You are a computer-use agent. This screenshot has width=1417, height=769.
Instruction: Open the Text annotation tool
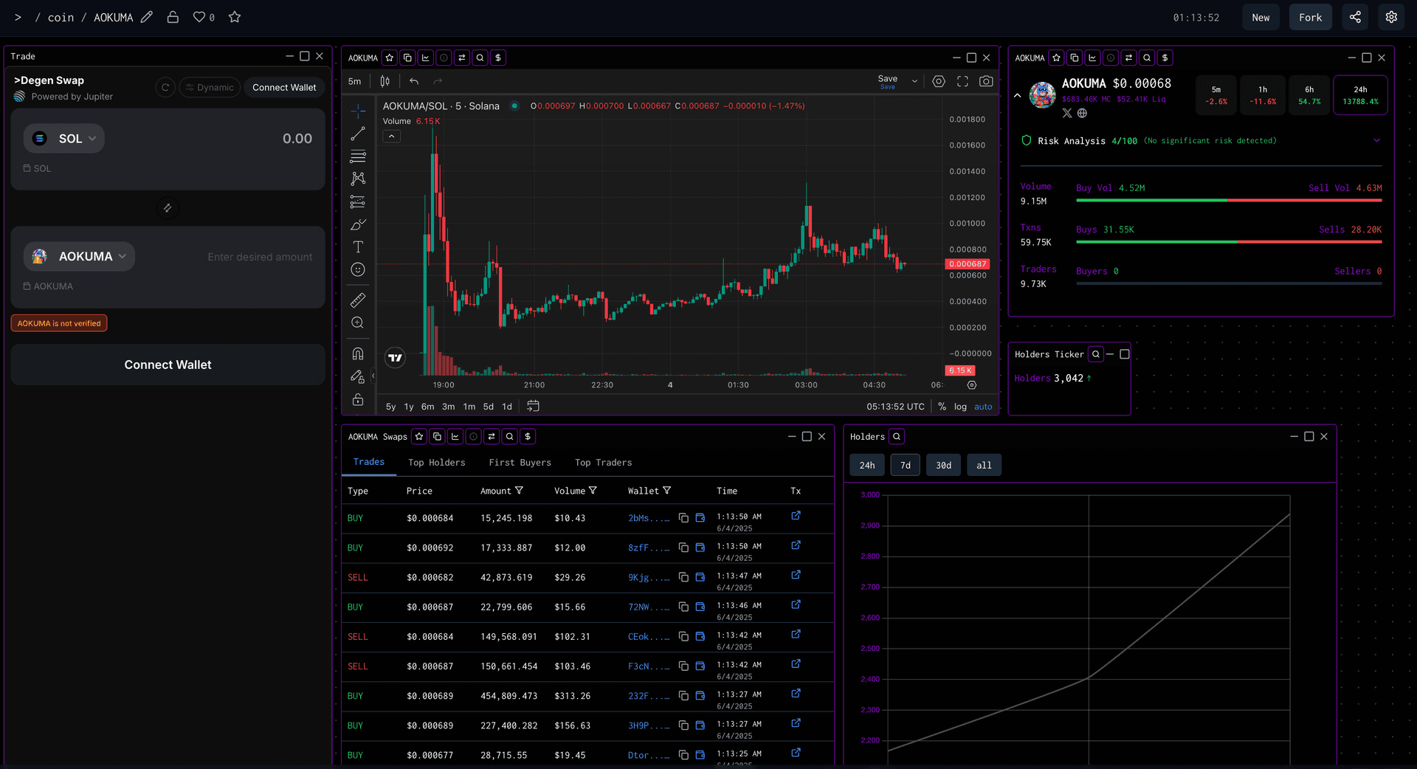coord(358,247)
